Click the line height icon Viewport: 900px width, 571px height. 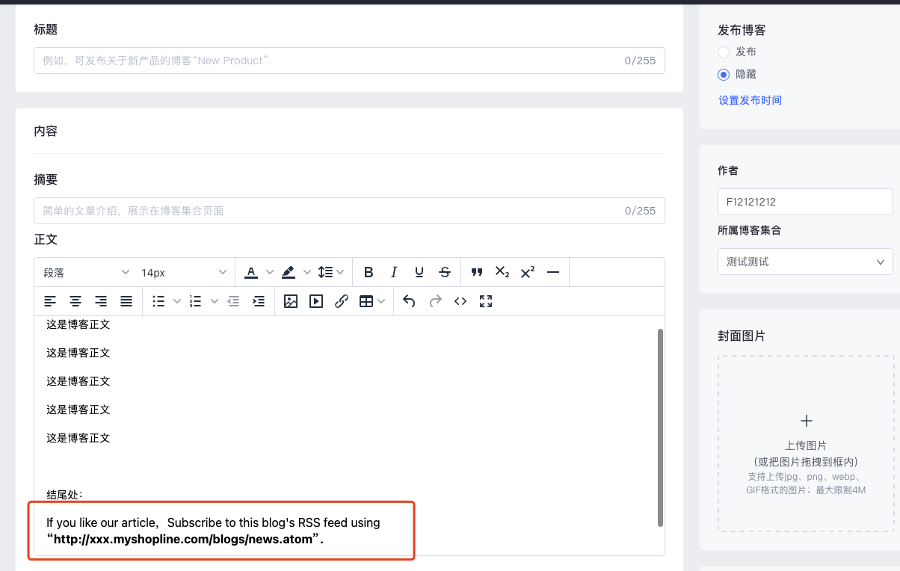click(x=325, y=273)
